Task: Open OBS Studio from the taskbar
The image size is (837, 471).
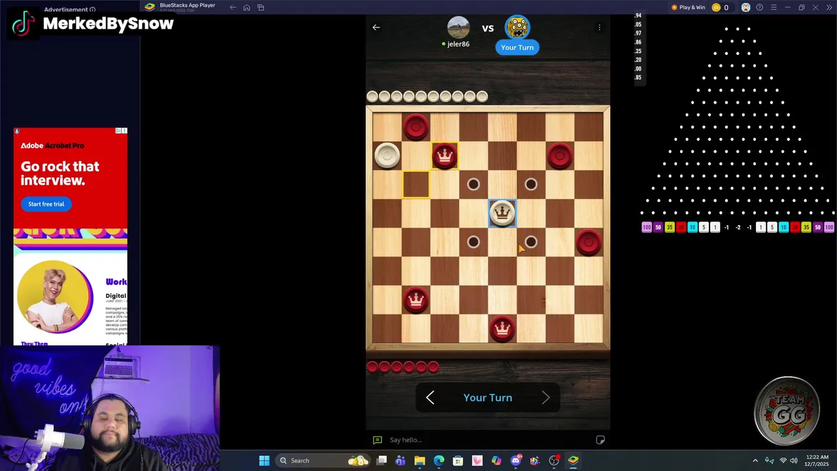Action: [555, 461]
